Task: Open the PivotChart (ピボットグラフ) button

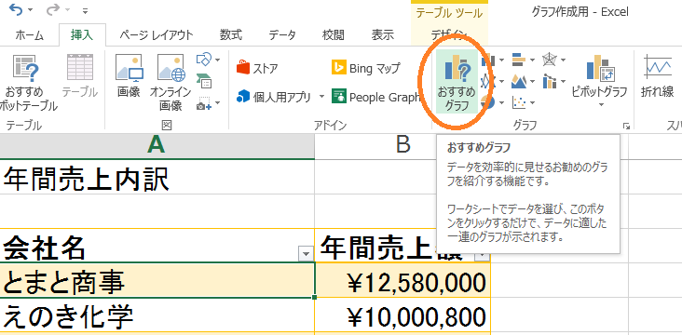Action: pos(599,81)
